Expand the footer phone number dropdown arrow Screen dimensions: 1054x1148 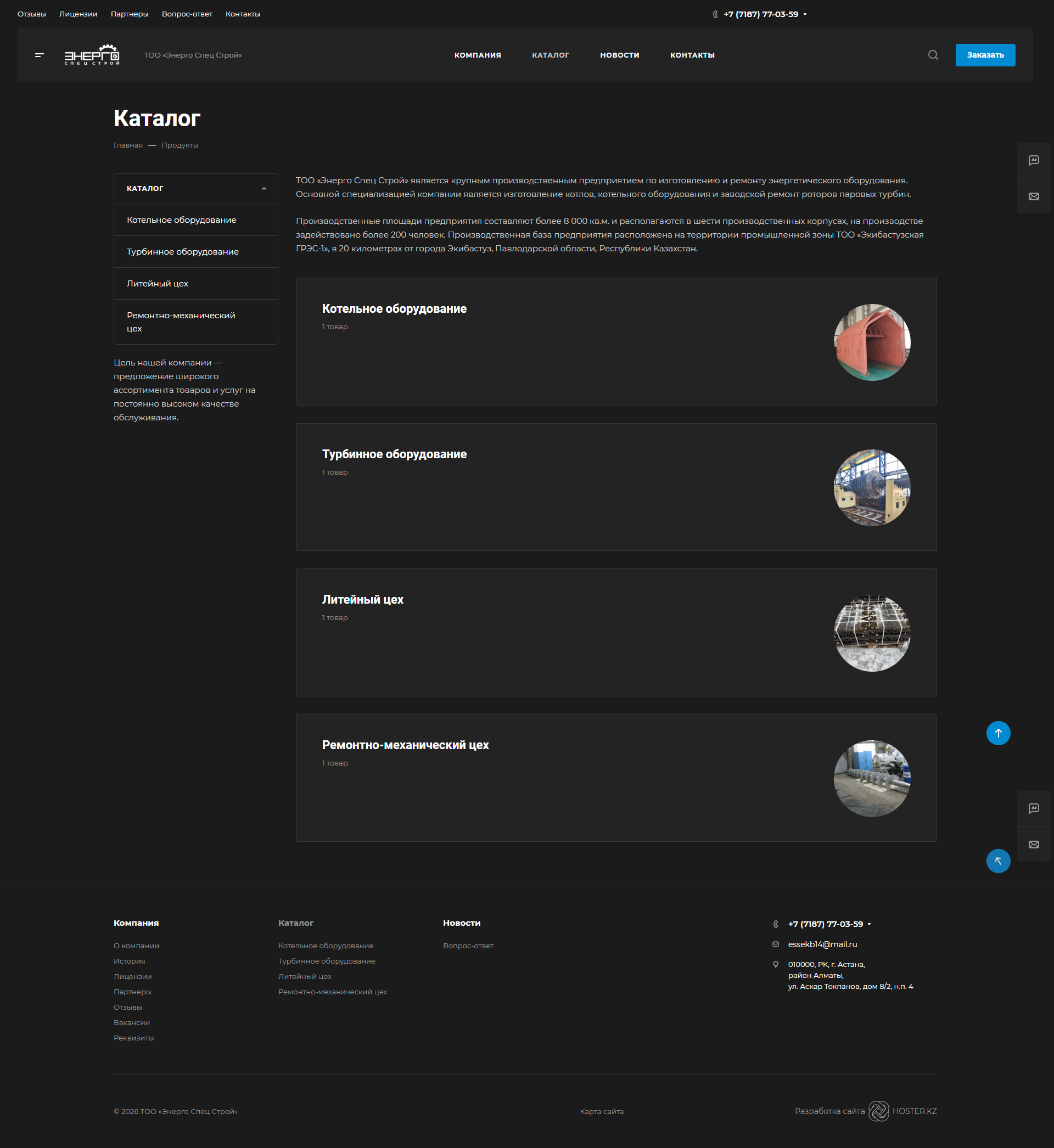click(868, 924)
